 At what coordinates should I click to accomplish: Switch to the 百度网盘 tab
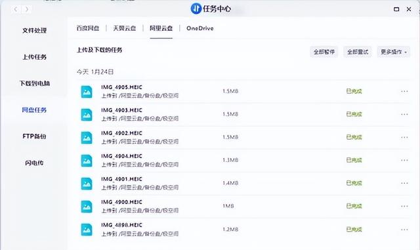tap(88, 28)
